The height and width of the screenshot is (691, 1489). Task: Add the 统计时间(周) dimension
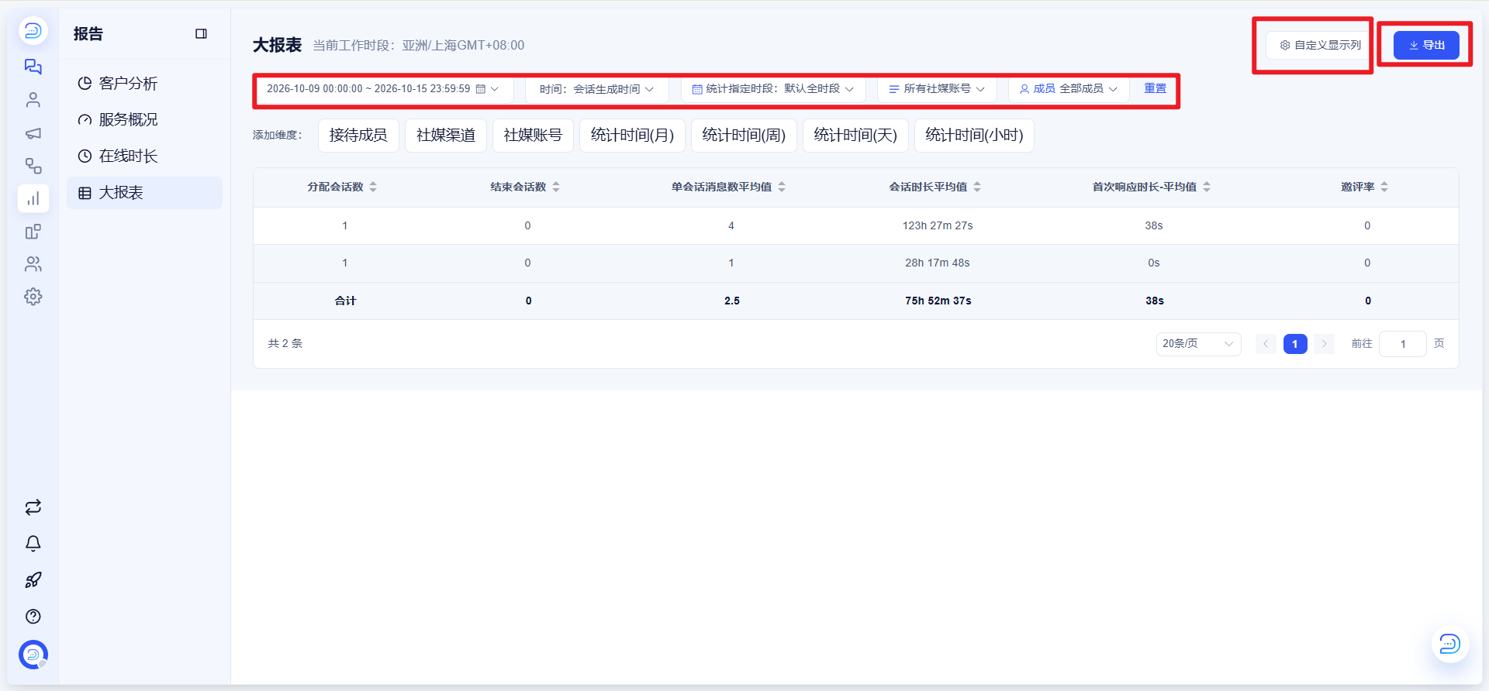(744, 136)
